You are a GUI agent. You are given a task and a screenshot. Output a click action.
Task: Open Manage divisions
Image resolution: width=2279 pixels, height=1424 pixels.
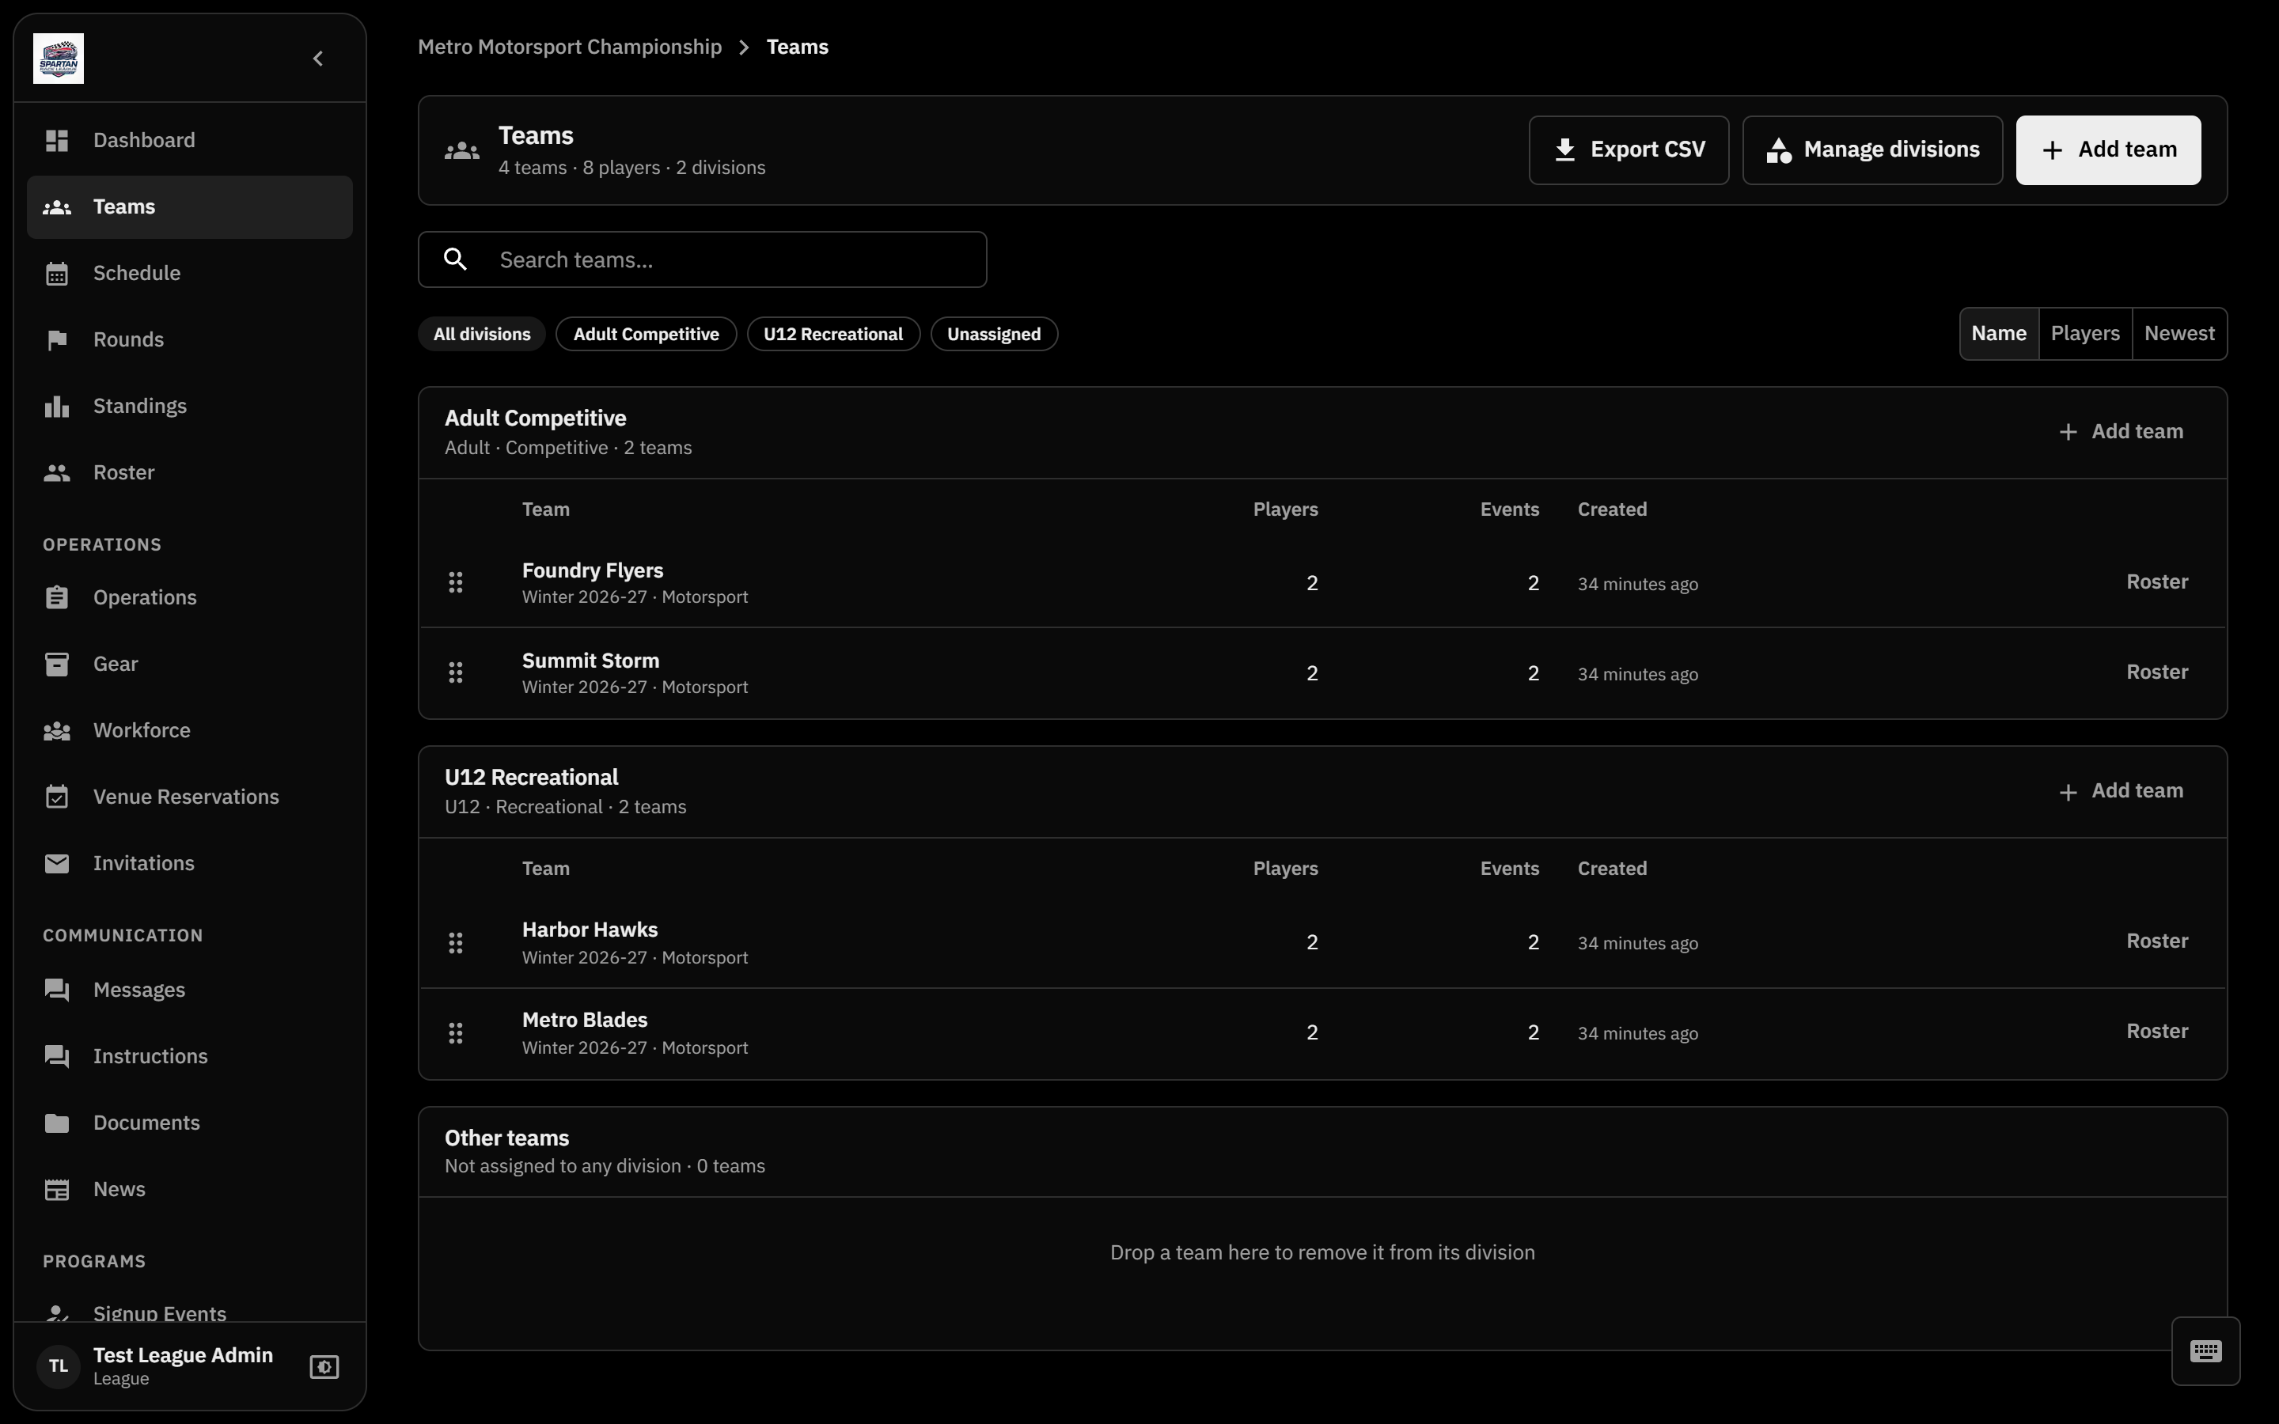tap(1872, 150)
